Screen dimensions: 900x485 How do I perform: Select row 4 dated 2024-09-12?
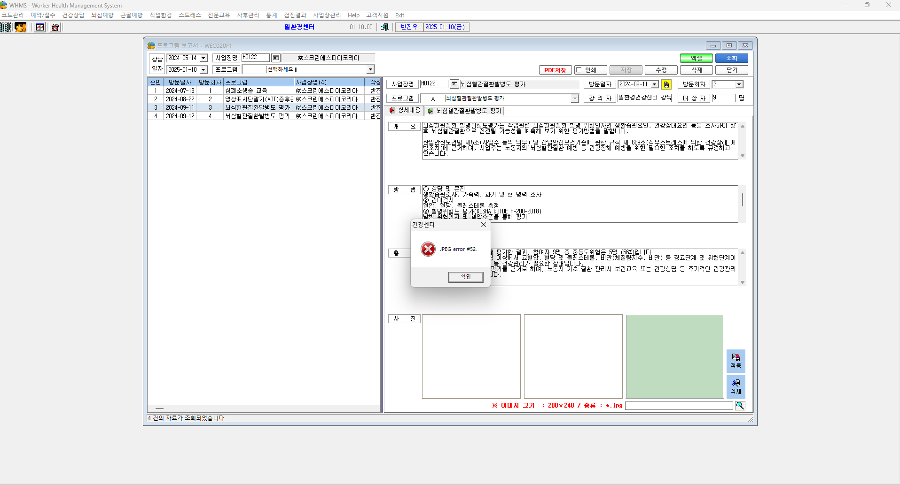coord(264,116)
